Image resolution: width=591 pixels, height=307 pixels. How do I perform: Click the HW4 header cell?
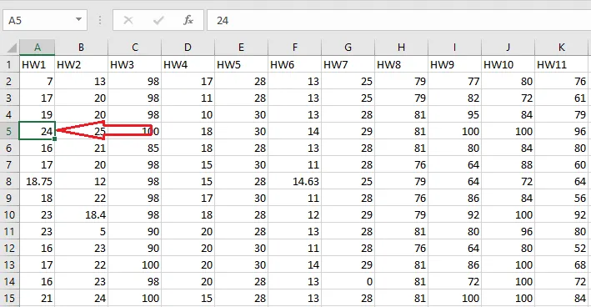coord(188,64)
